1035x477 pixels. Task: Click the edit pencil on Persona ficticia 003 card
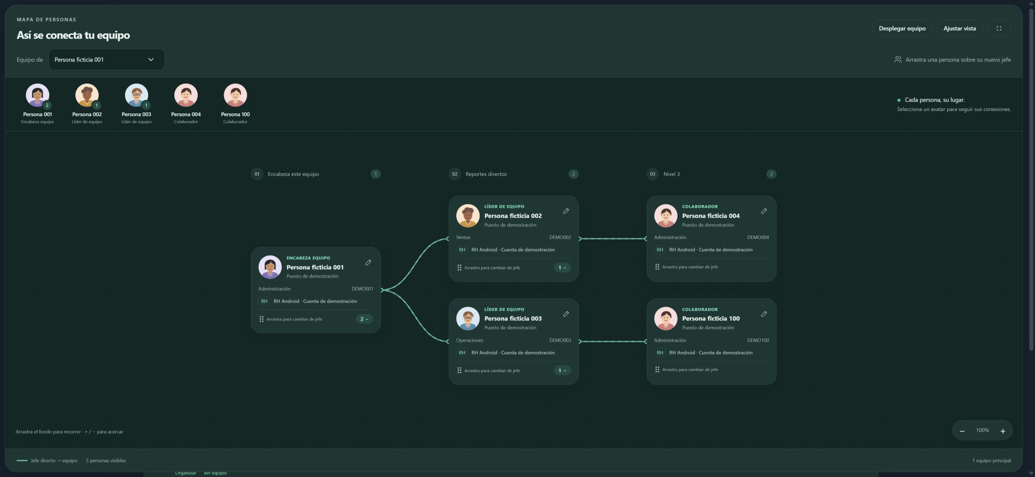566,314
